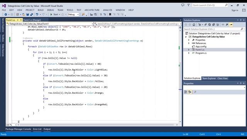Toggle a bookmark with the bookmark icon
The image size is (247, 139).
pos(110,15)
